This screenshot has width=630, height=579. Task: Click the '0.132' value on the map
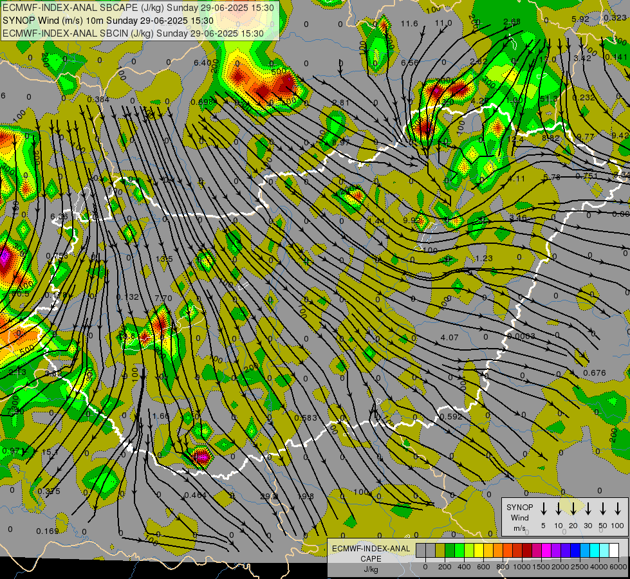click(127, 297)
